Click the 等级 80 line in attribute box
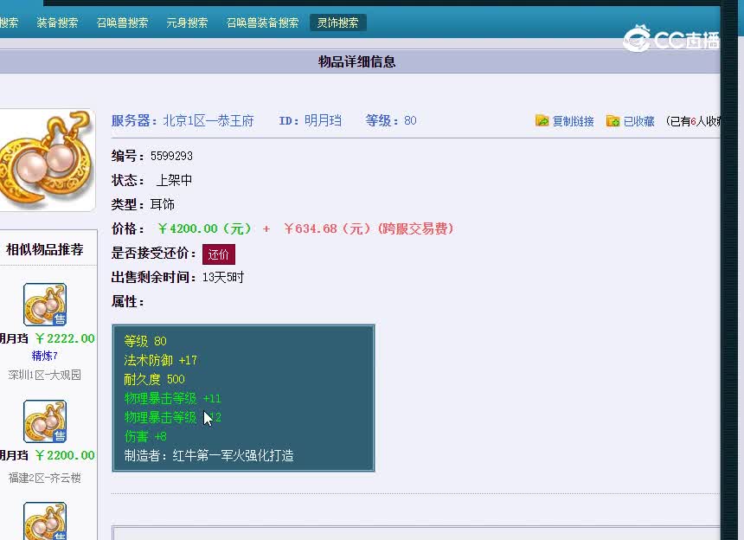This screenshot has height=540, width=744. point(145,341)
